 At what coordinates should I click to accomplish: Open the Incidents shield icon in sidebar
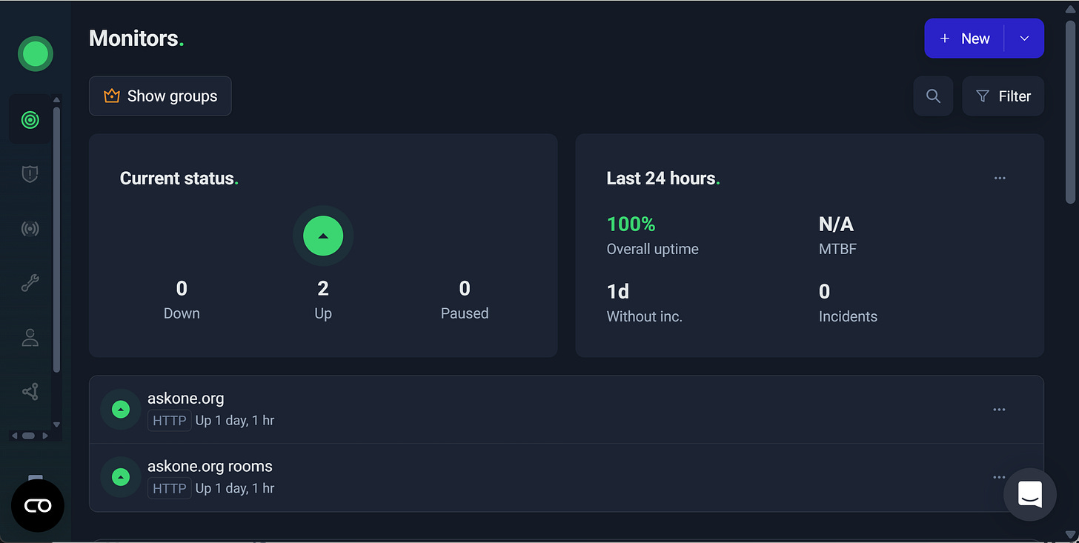pyautogui.click(x=30, y=174)
